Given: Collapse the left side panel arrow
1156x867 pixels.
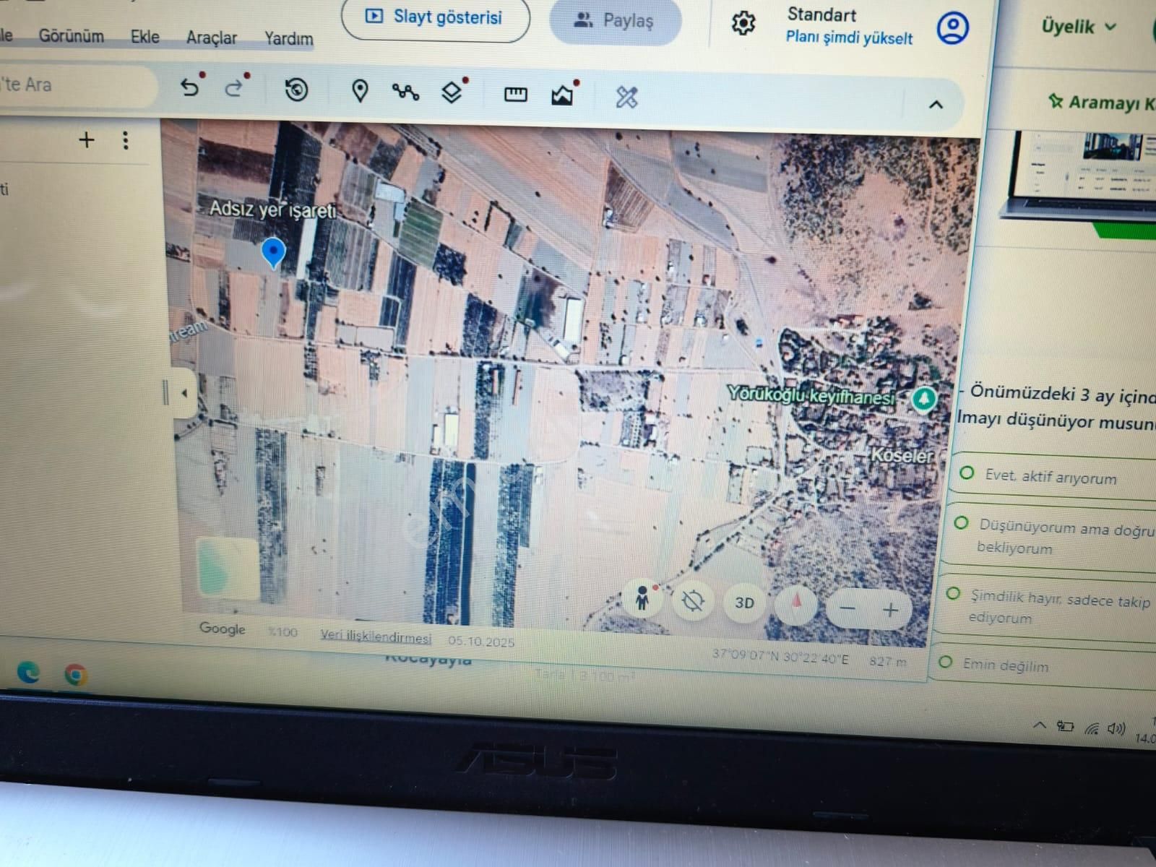Looking at the screenshot, I should pos(184,394).
